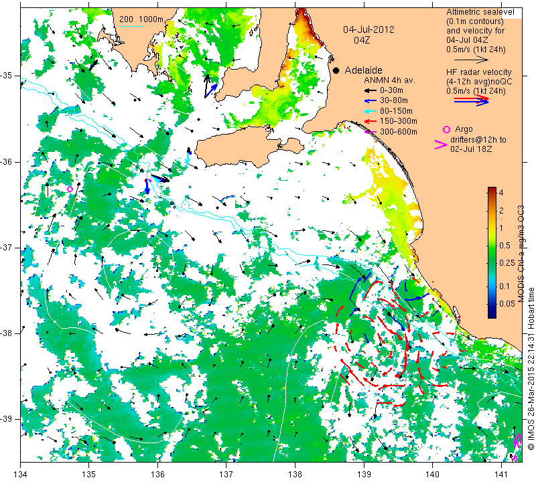Click the 0-30m legend label
Viewport: 536px width, 482px height.
coord(391,90)
